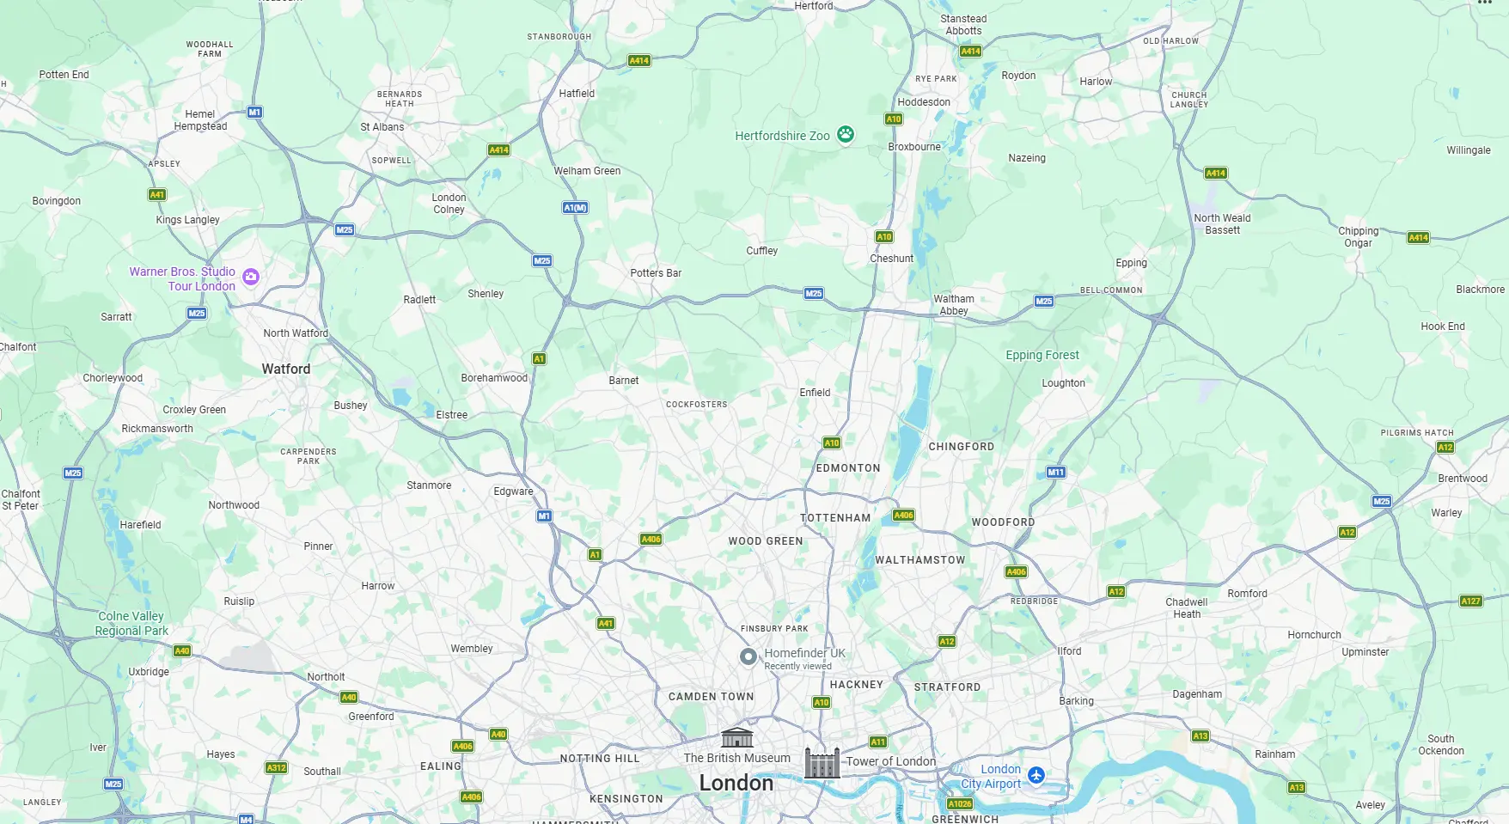
Task: Click the Romford place label
Action: [x=1248, y=594]
